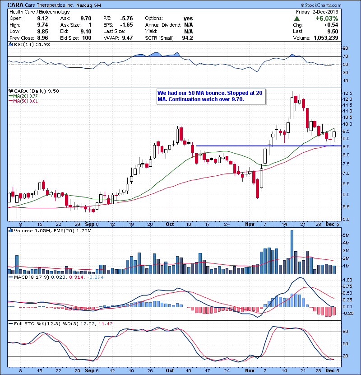Click the green MA(20) legend line marker
361x375 pixels.
tap(11, 96)
